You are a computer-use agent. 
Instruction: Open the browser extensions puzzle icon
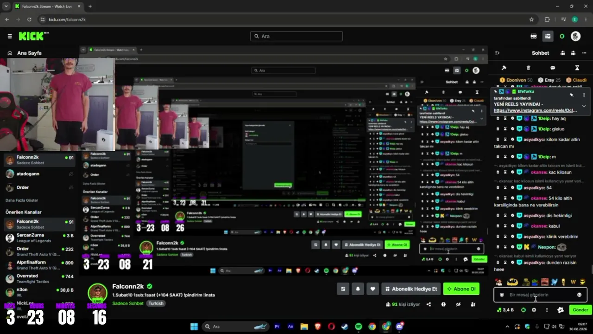coord(547,19)
